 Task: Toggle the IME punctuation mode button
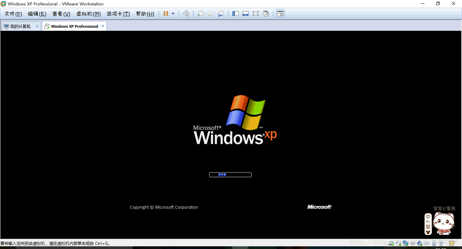[428, 222]
